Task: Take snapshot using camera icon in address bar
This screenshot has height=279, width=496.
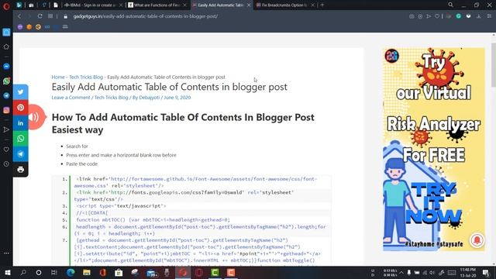Action: pyautogui.click(x=412, y=16)
